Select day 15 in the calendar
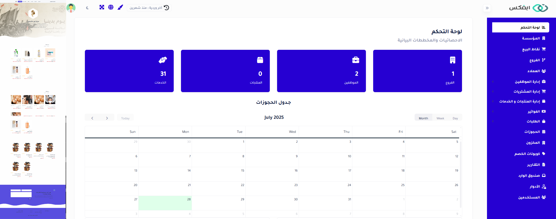This screenshot has width=556, height=219. [x=219, y=174]
